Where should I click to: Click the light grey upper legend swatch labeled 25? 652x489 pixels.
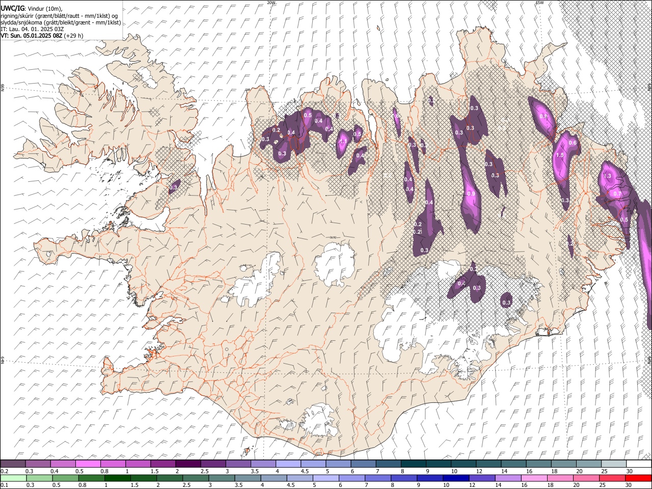pos(614,464)
